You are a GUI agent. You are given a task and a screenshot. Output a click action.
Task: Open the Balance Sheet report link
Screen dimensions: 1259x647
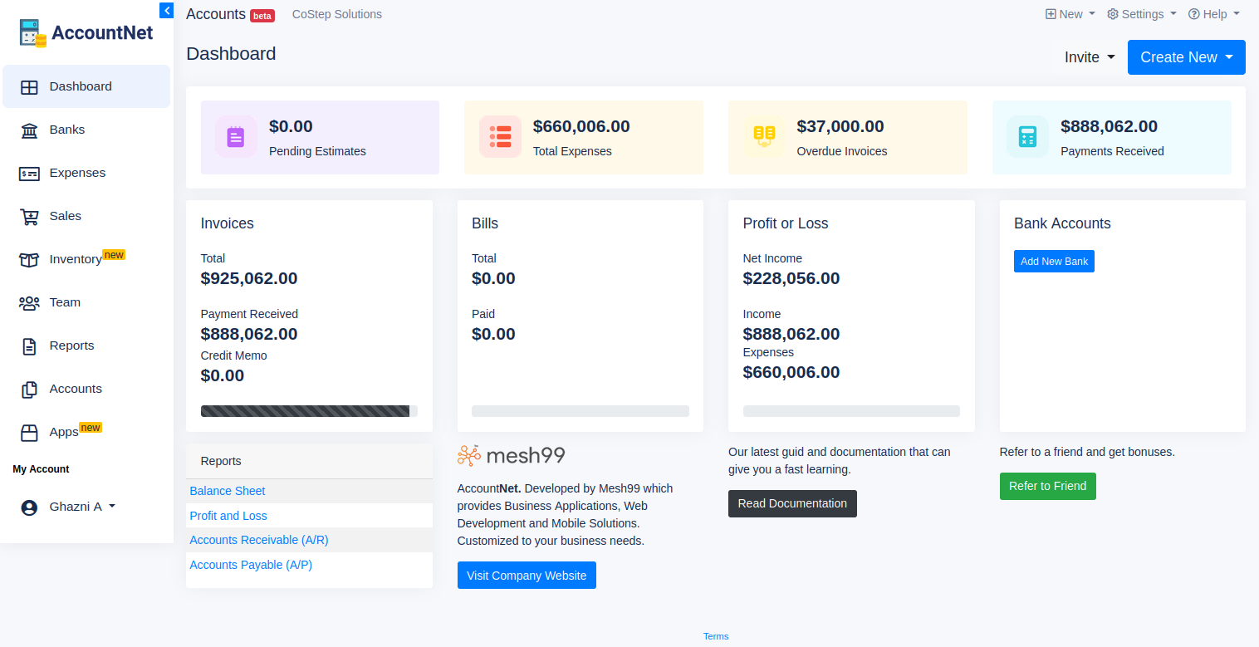227,491
